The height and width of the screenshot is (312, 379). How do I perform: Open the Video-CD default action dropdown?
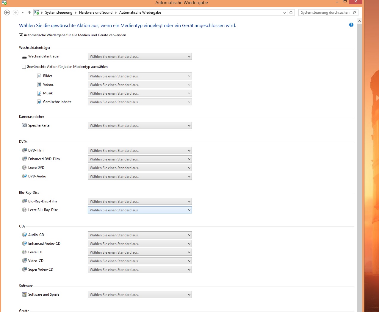[140, 261]
